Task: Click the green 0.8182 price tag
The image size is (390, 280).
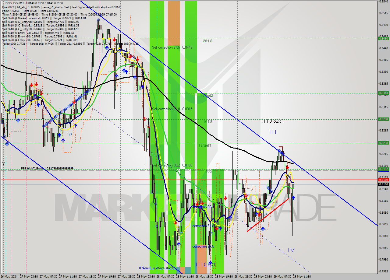Action: click(x=383, y=169)
